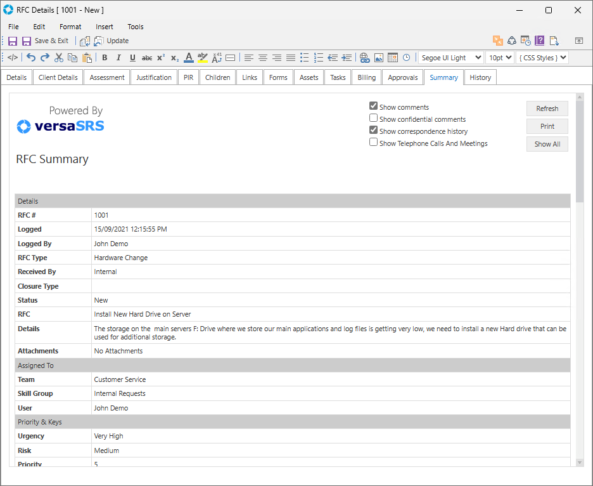Expand the CSS Styles dropdown
Viewport: 593px width, 486px height.
click(x=542, y=58)
